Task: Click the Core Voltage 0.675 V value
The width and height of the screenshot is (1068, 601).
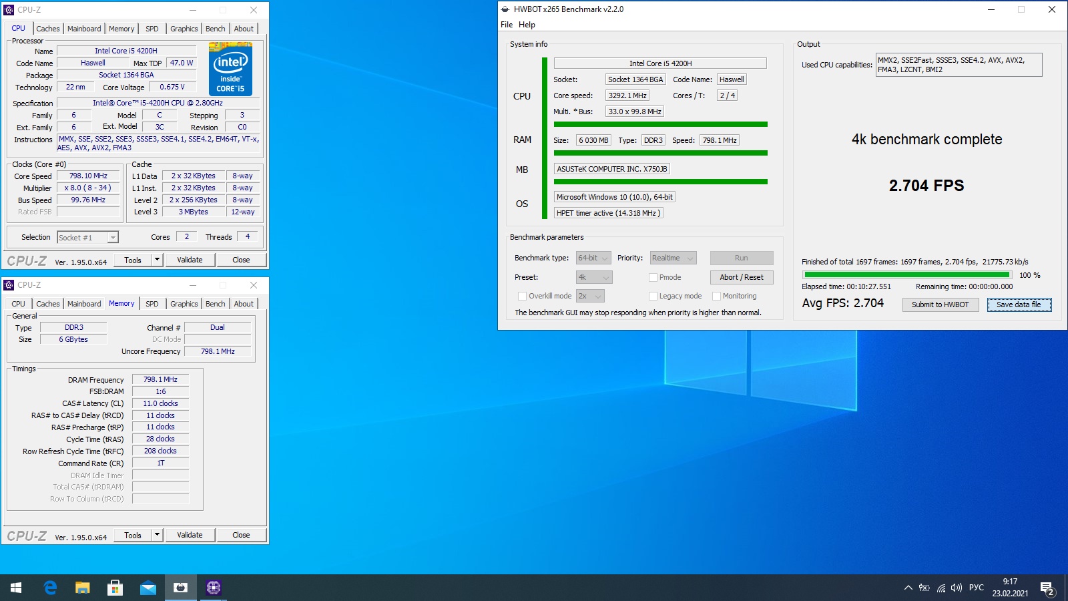Action: 172,87
